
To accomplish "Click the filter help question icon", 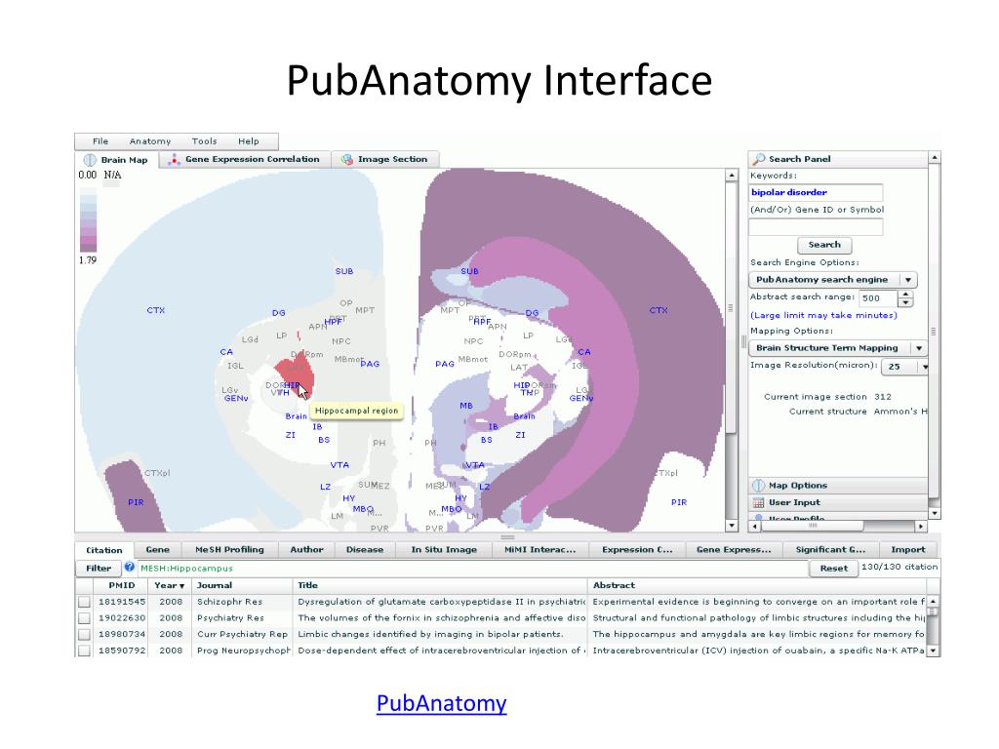I will click(x=130, y=567).
